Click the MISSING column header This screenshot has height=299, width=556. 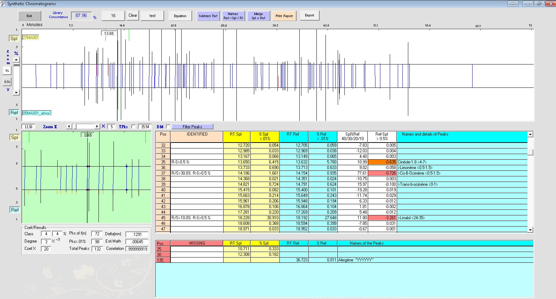[x=197, y=243]
